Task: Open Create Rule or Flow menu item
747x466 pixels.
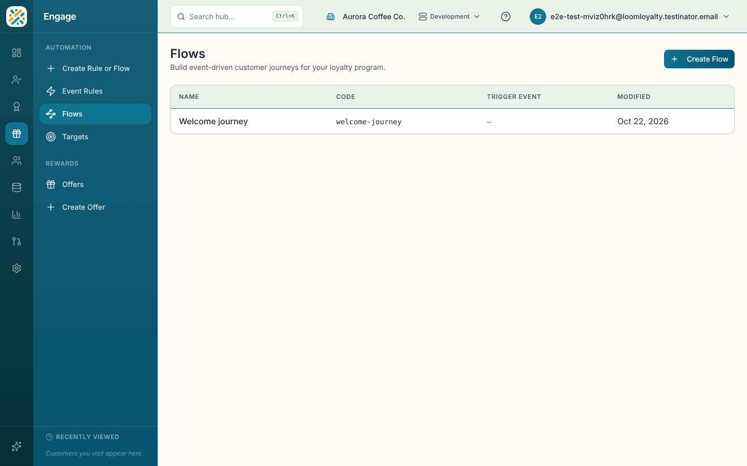Action: tap(95, 68)
